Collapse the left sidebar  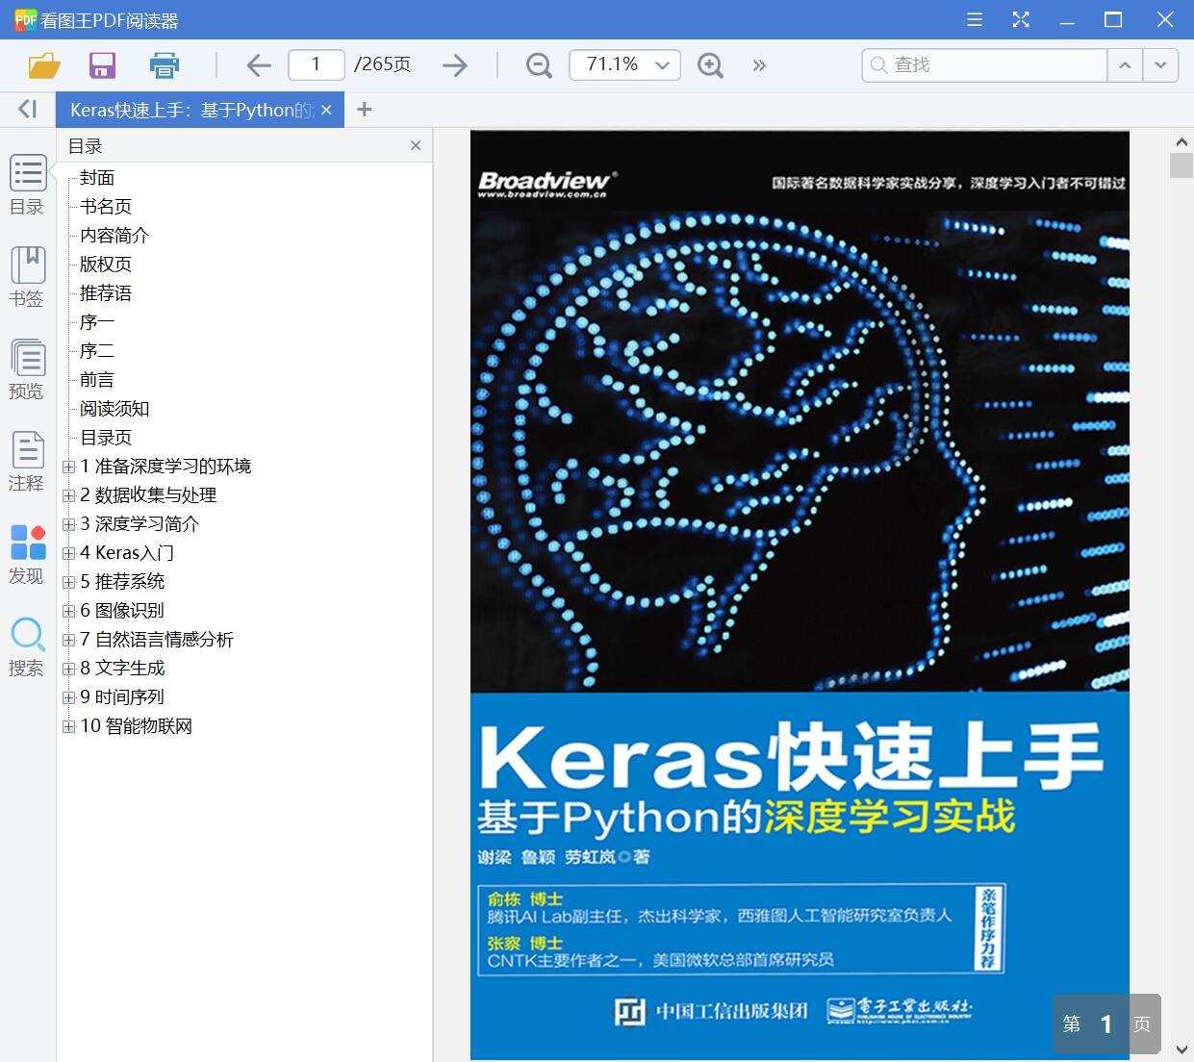tap(27, 109)
